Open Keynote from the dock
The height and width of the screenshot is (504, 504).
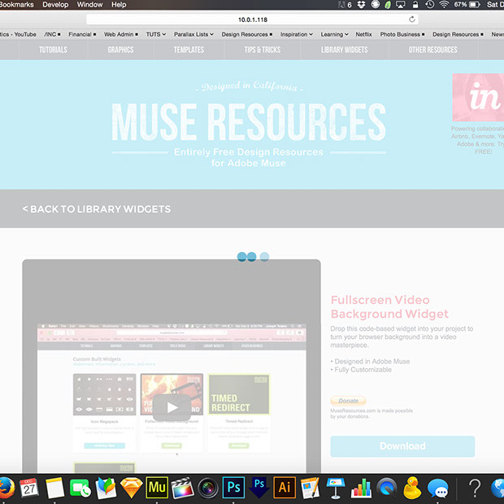tap(336, 488)
